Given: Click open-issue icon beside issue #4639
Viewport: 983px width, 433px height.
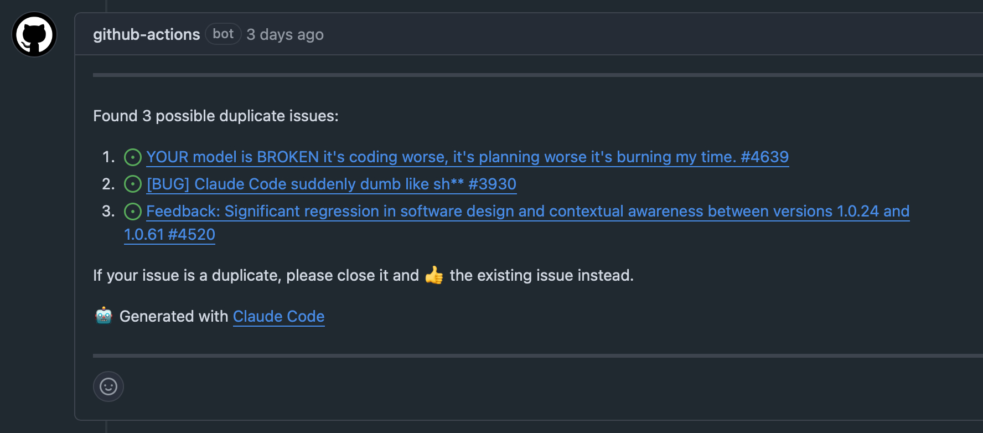Looking at the screenshot, I should [x=133, y=157].
